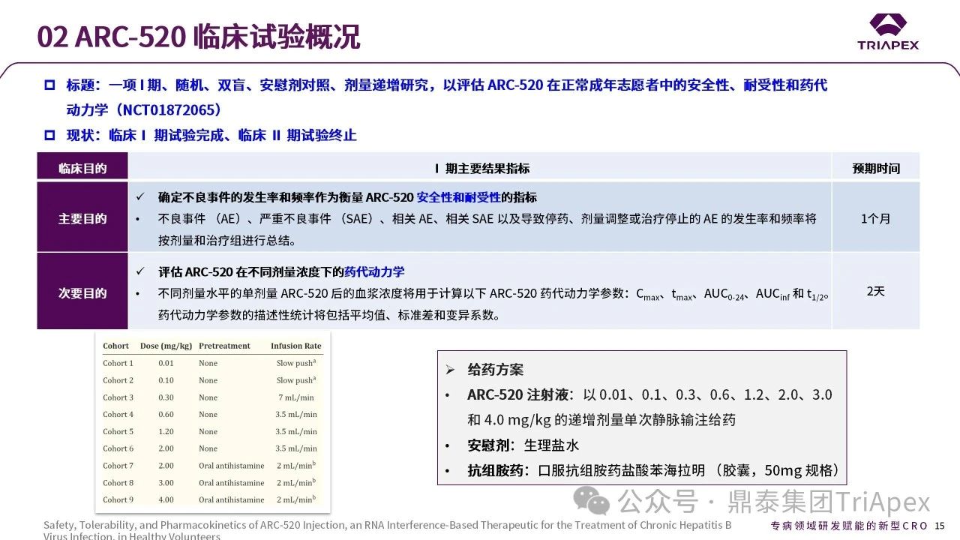The width and height of the screenshot is (960, 540).
Task: Click the arrow bullet beside 给药方案
Action: click(x=450, y=370)
